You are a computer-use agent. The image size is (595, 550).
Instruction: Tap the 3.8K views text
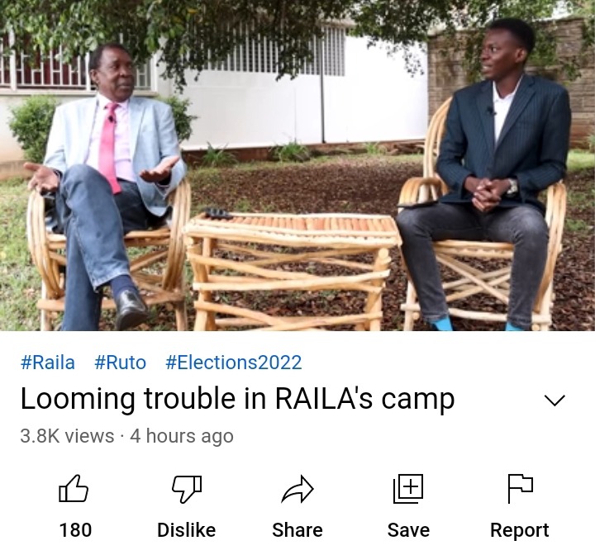point(67,436)
